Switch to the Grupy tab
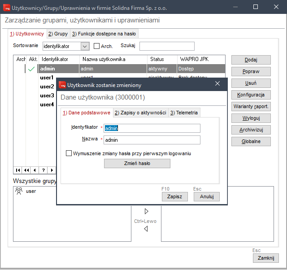 58,34
